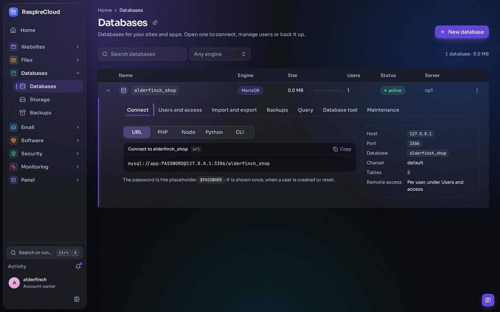Expand the Websites sidebar section
This screenshot has height=312, width=500.
coord(45,47)
